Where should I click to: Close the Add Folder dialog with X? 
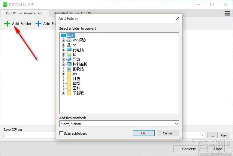point(177,18)
